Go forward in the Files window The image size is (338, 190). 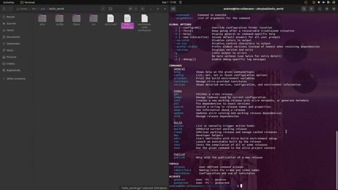10,9
